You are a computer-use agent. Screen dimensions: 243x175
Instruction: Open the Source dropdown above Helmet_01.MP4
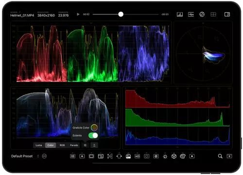(x=16, y=12)
